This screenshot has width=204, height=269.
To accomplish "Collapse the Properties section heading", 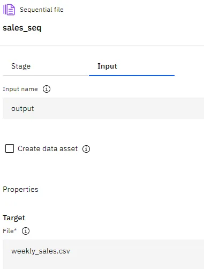I will click(x=20, y=189).
